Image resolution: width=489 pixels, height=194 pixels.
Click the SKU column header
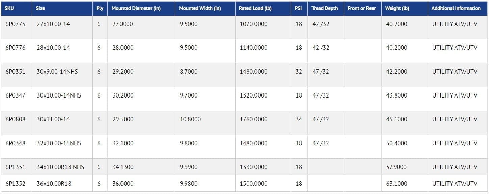pyautogui.click(x=17, y=8)
